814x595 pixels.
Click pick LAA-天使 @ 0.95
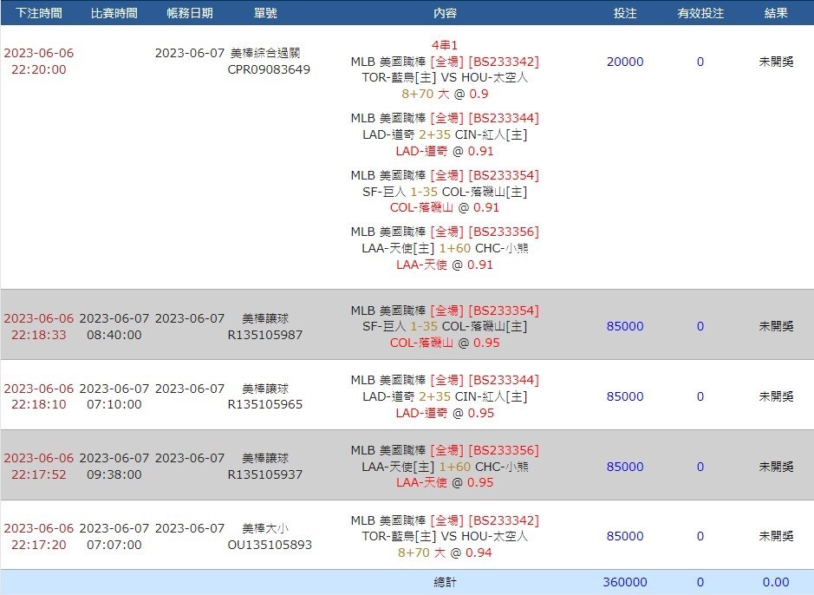tap(445, 483)
